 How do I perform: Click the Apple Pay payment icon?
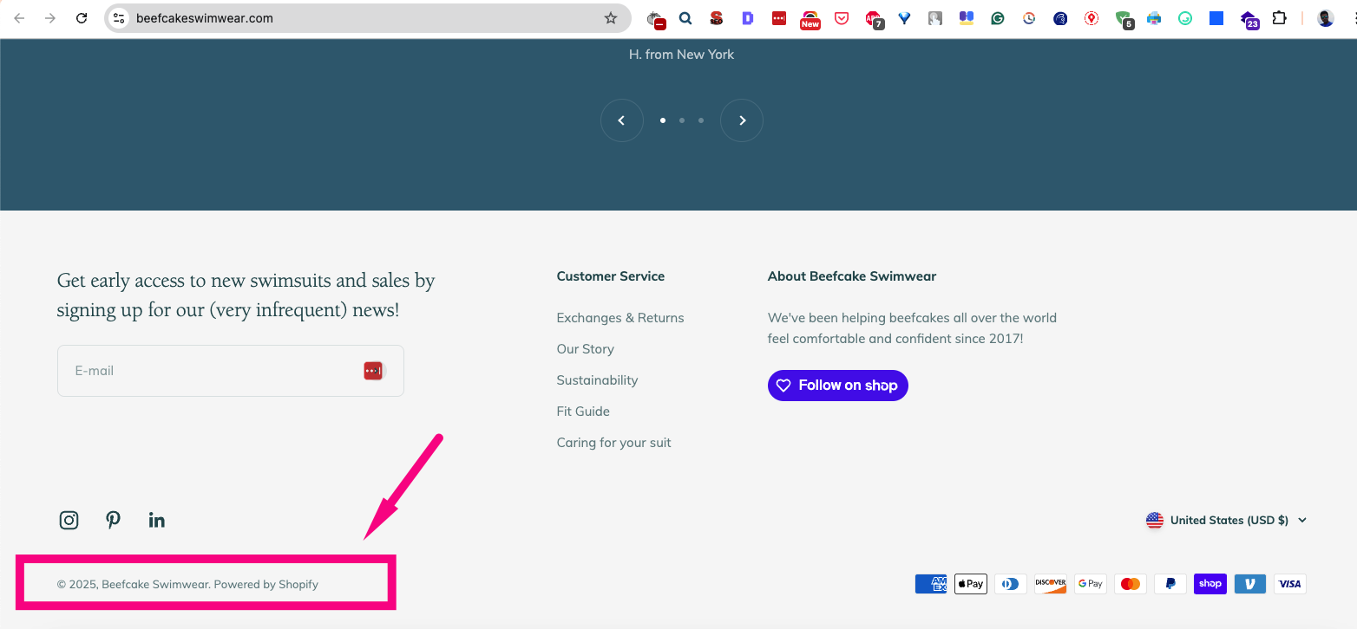point(971,584)
